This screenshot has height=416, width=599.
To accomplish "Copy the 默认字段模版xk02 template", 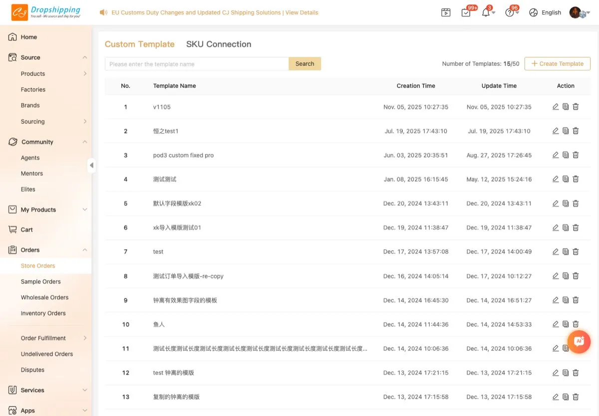I will (566, 203).
